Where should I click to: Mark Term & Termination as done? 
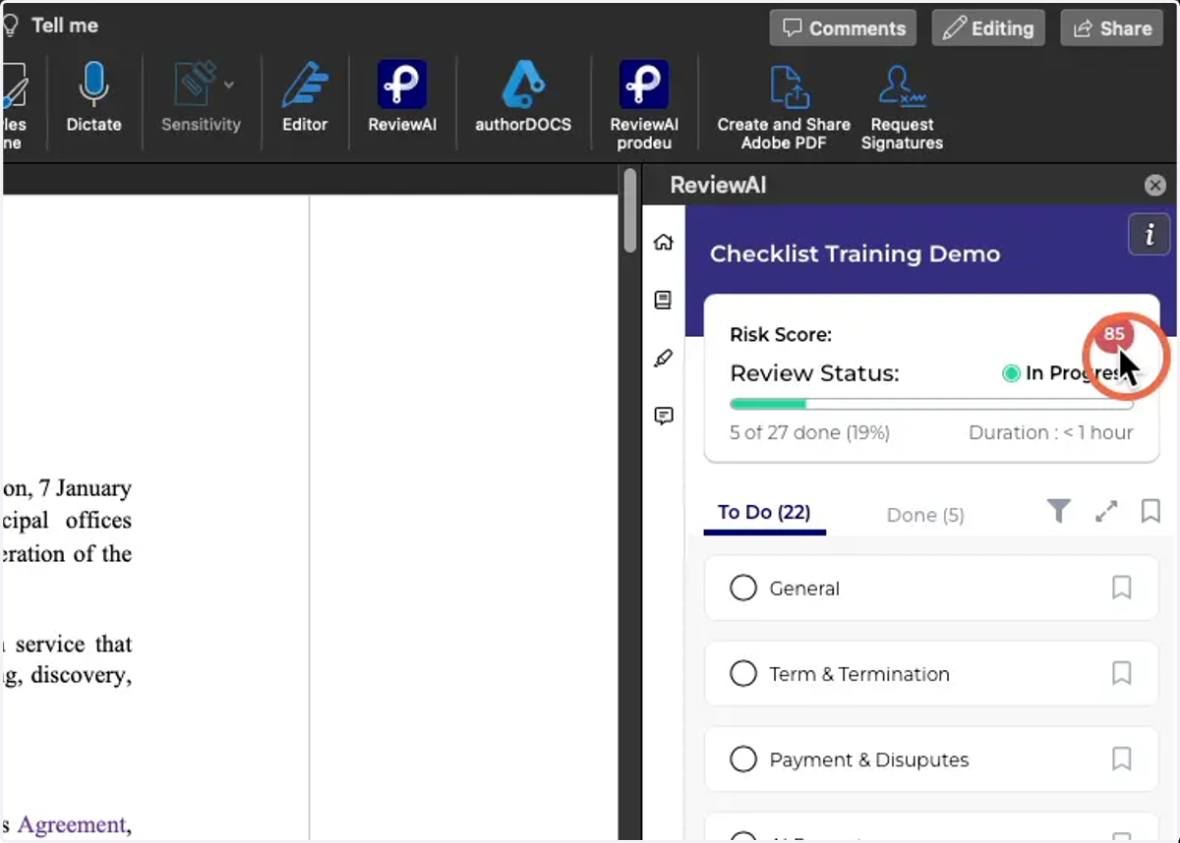(x=743, y=674)
